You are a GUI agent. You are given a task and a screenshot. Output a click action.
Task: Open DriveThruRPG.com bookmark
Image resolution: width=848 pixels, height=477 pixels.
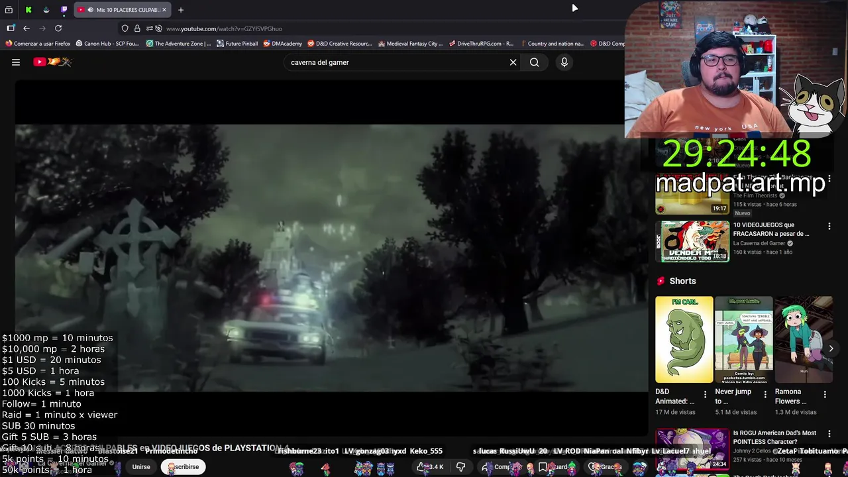(481, 44)
